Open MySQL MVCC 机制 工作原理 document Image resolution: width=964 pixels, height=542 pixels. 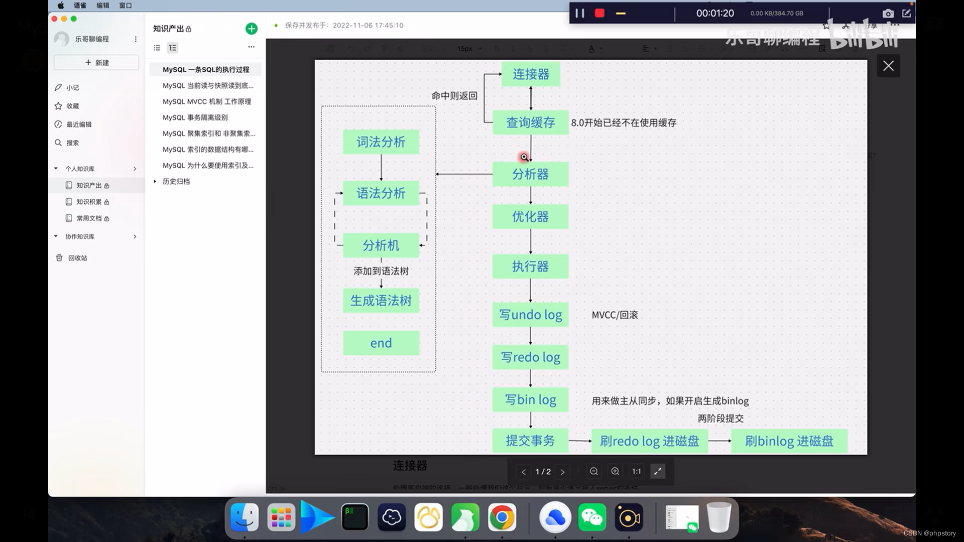[207, 101]
